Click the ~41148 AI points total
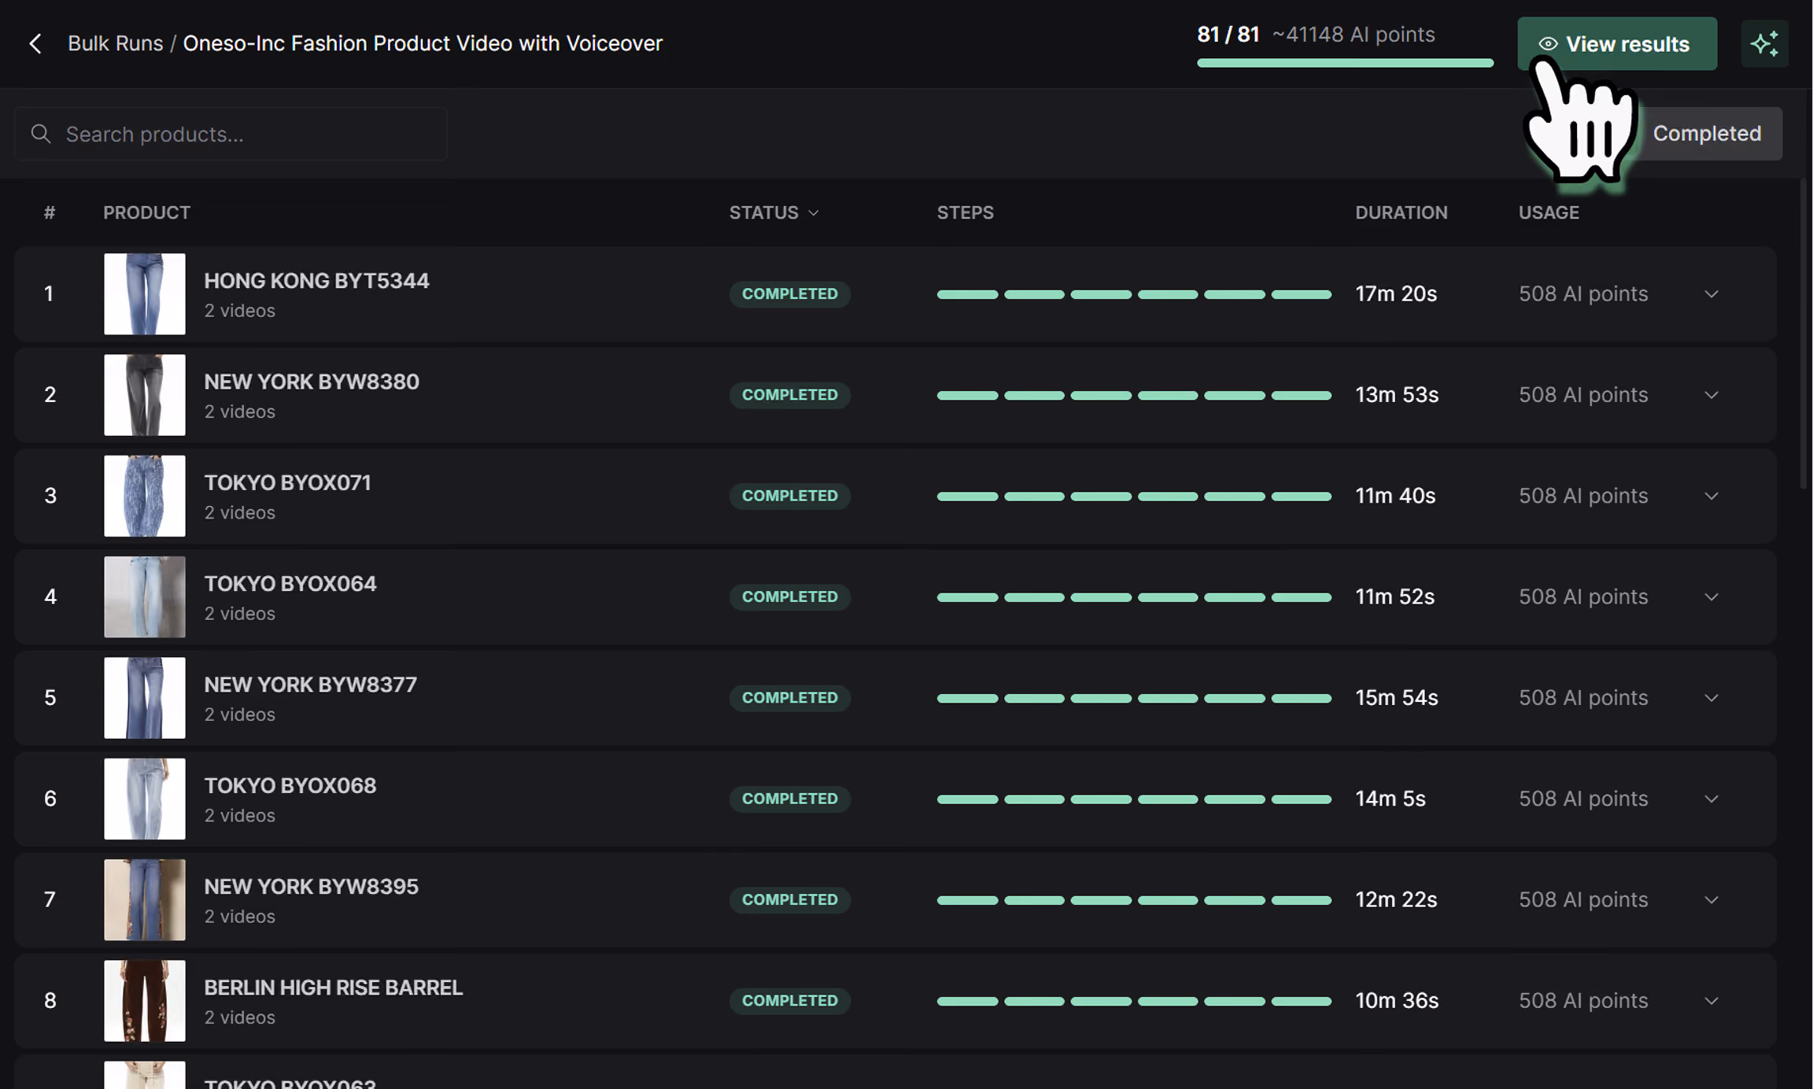This screenshot has height=1089, width=1813. (x=1353, y=35)
